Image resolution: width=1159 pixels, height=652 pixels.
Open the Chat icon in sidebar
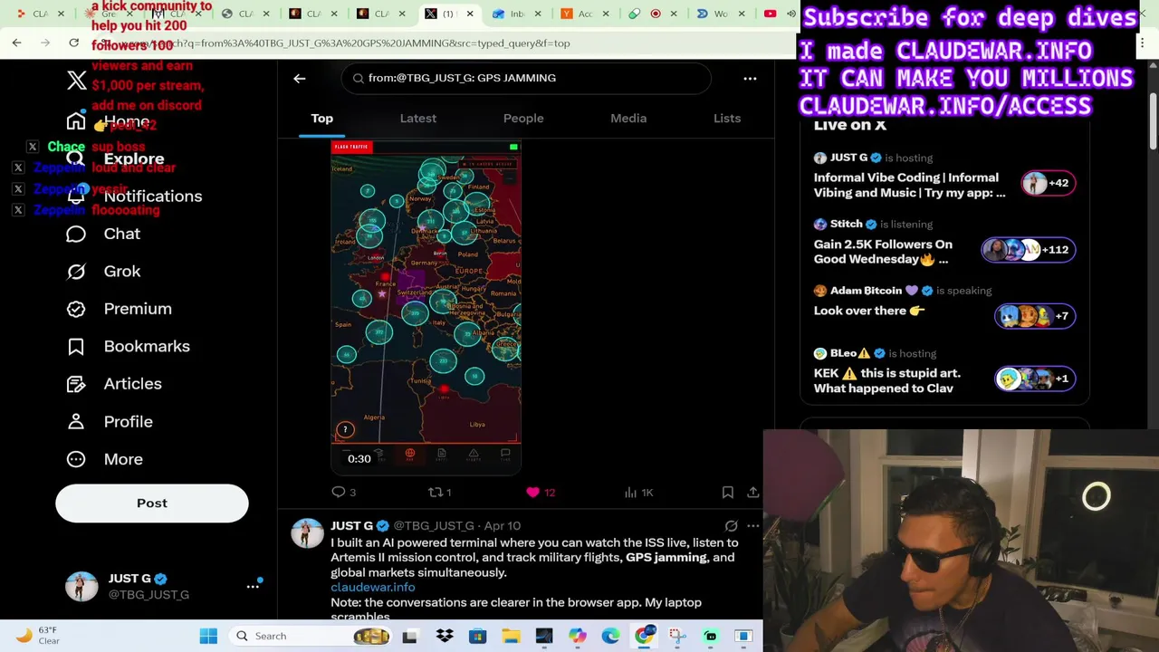pyautogui.click(x=76, y=234)
